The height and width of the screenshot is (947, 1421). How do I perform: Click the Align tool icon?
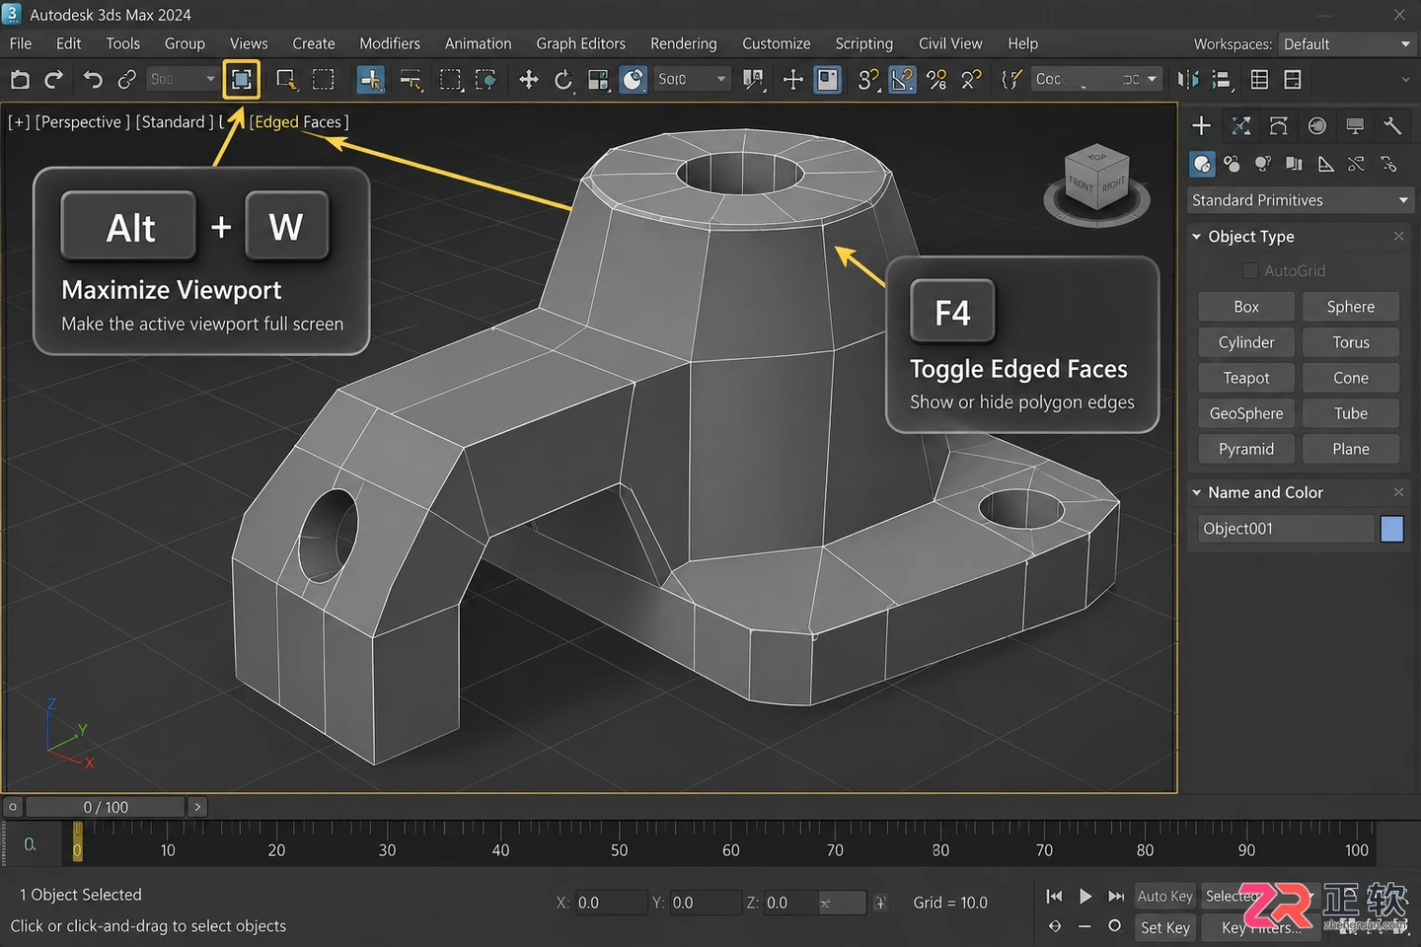[1222, 80]
